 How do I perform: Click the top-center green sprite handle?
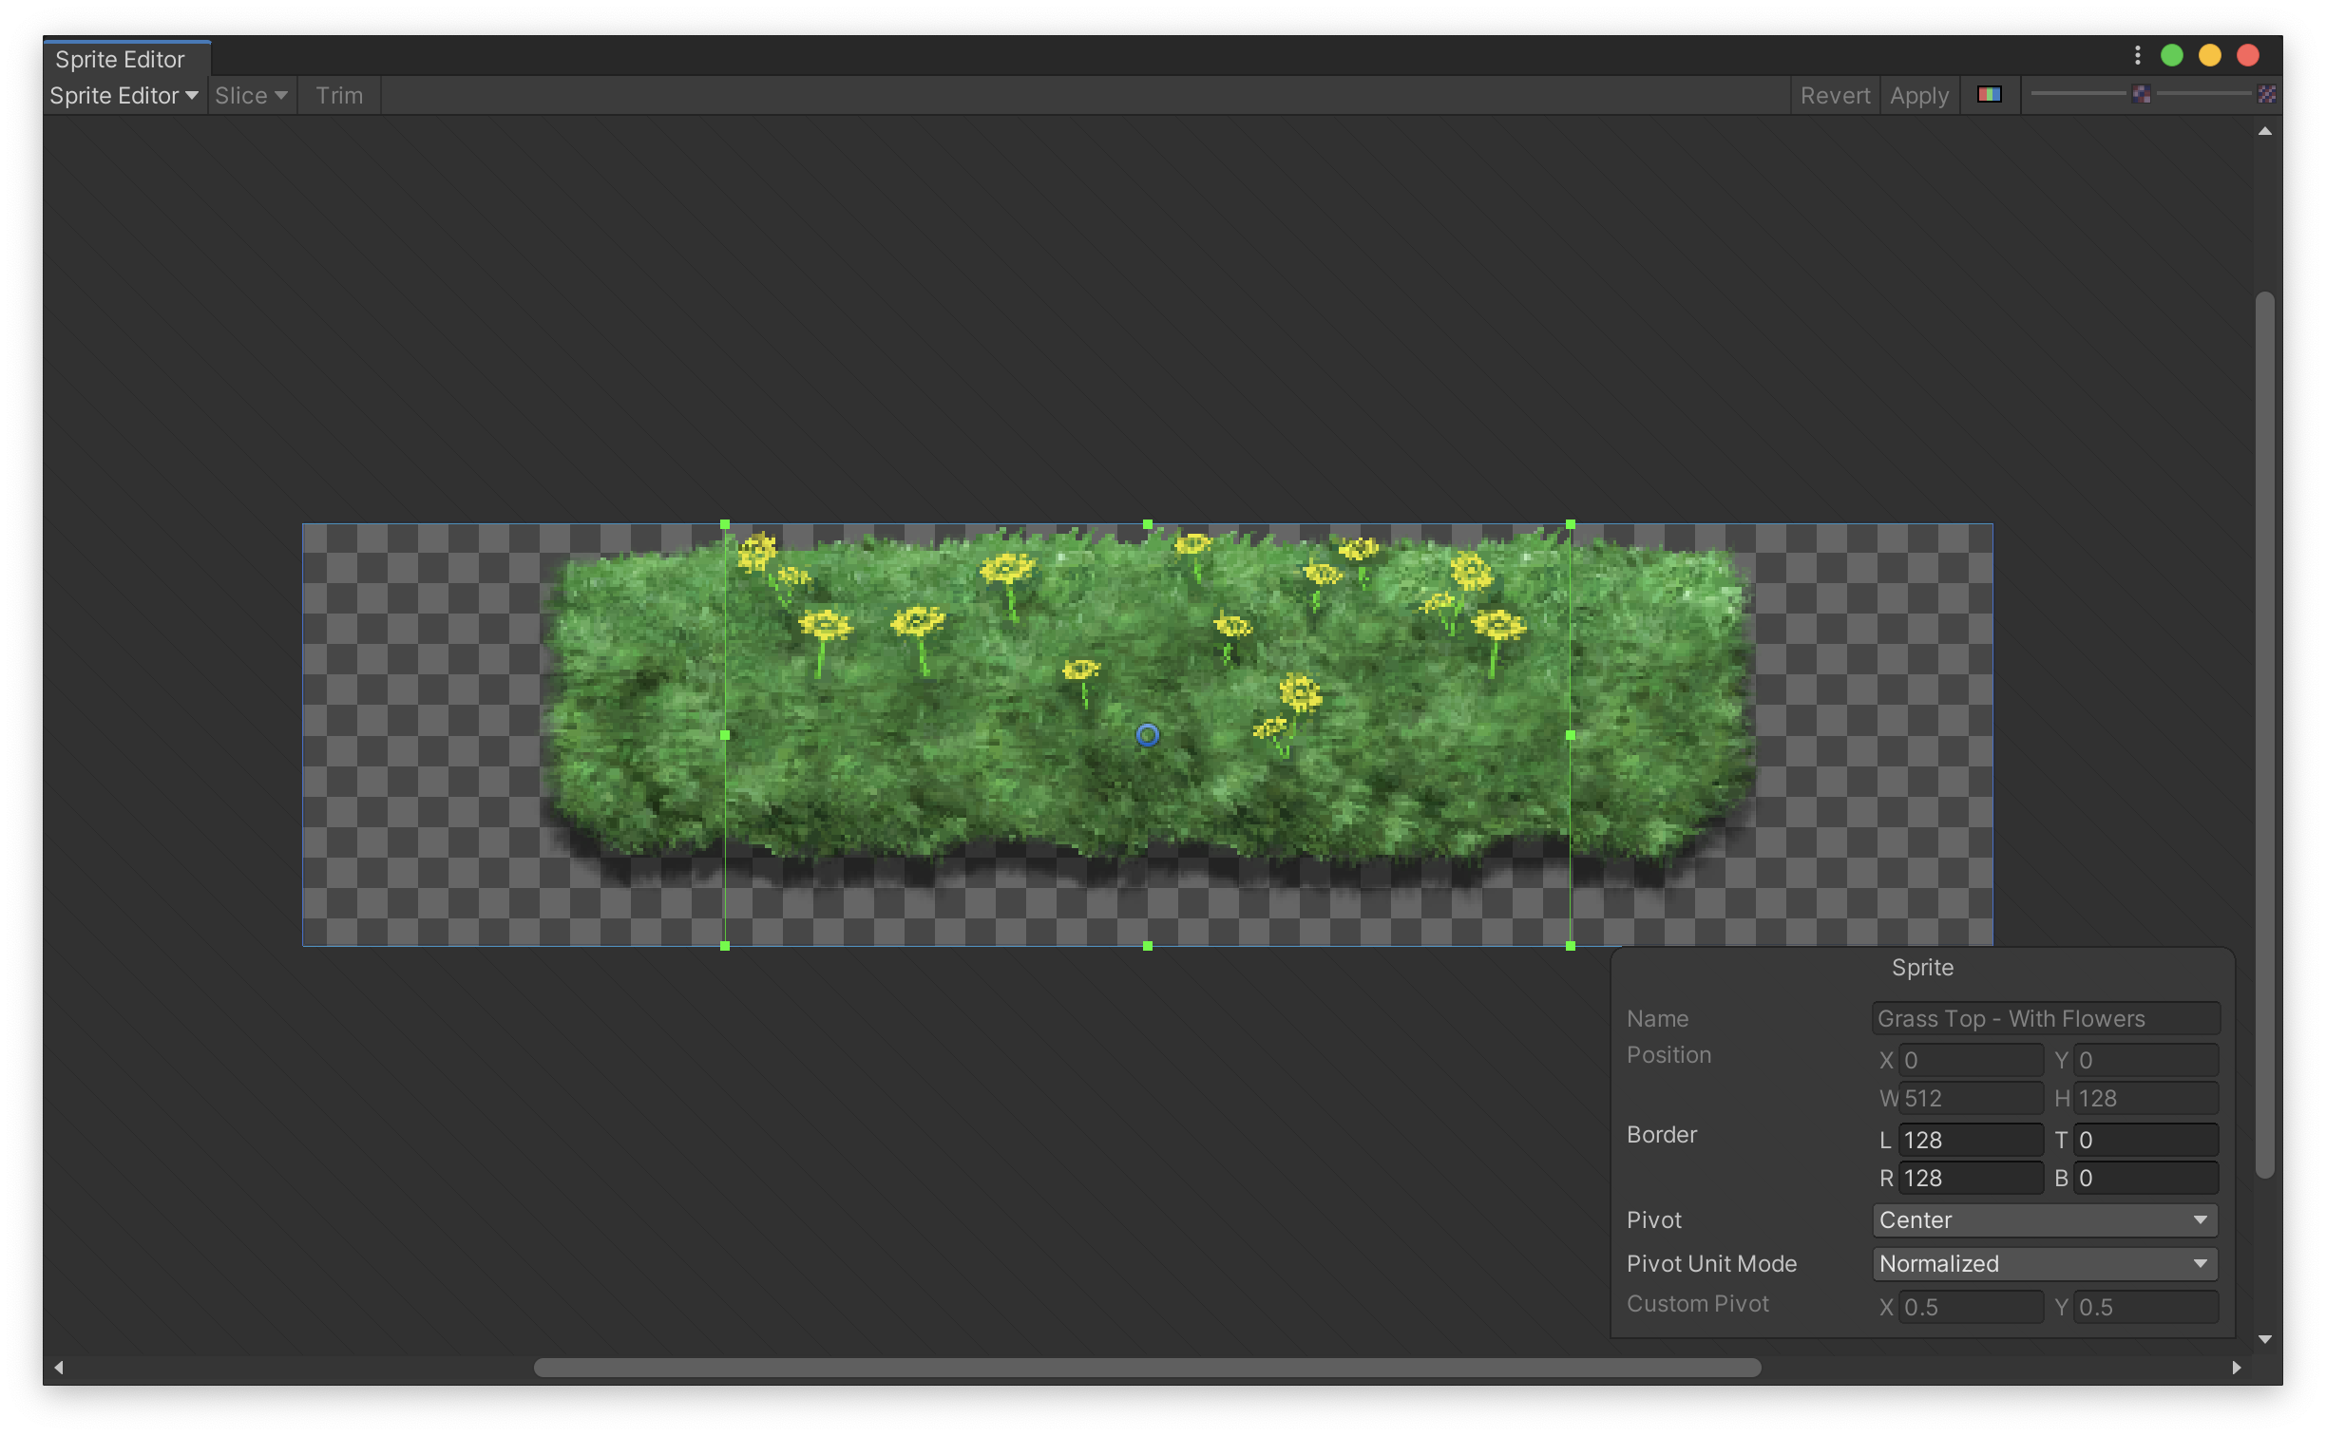pyautogui.click(x=1148, y=524)
